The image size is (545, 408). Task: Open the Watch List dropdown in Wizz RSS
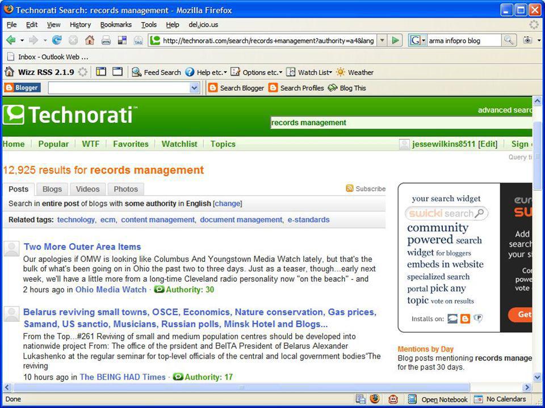click(x=330, y=73)
